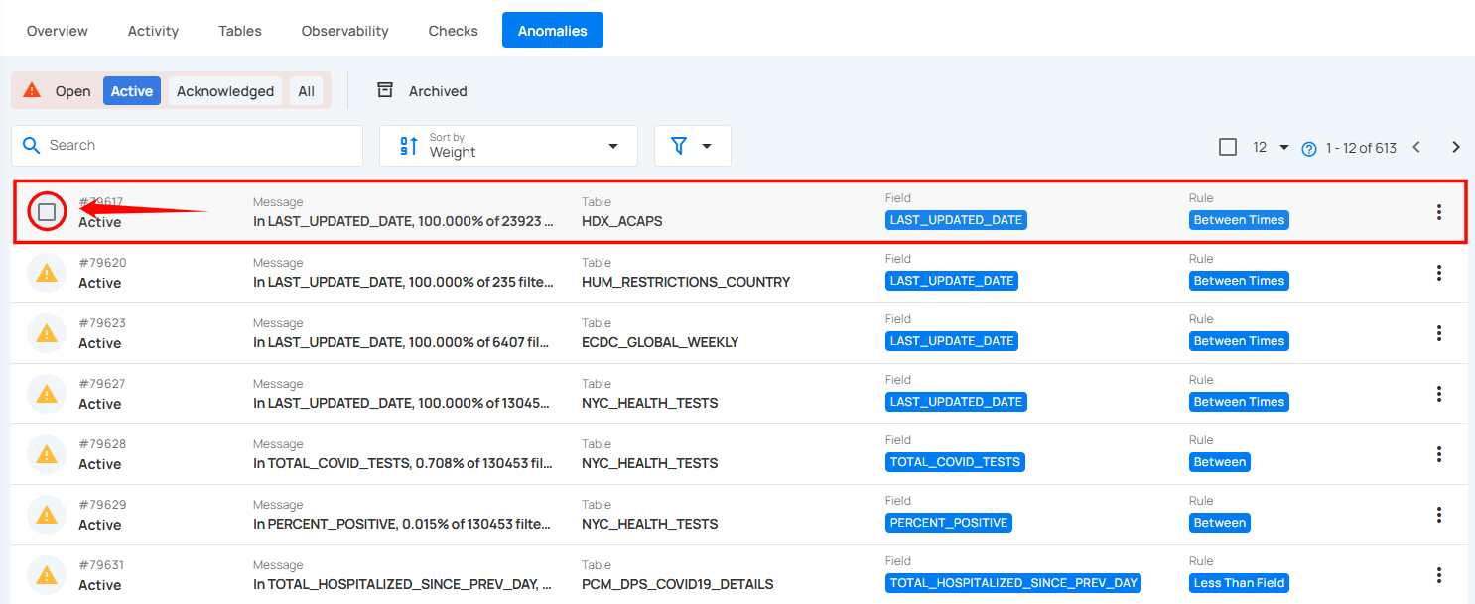The width and height of the screenshot is (1475, 604).
Task: Click the TOTAL_COVID_TESTS field tag
Action: pos(955,462)
